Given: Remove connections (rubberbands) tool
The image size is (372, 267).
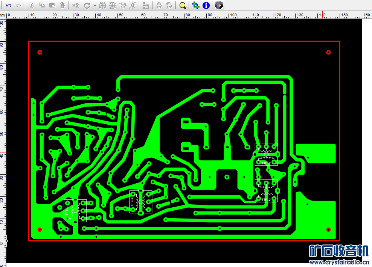Looking at the screenshot, I should 146,5.
